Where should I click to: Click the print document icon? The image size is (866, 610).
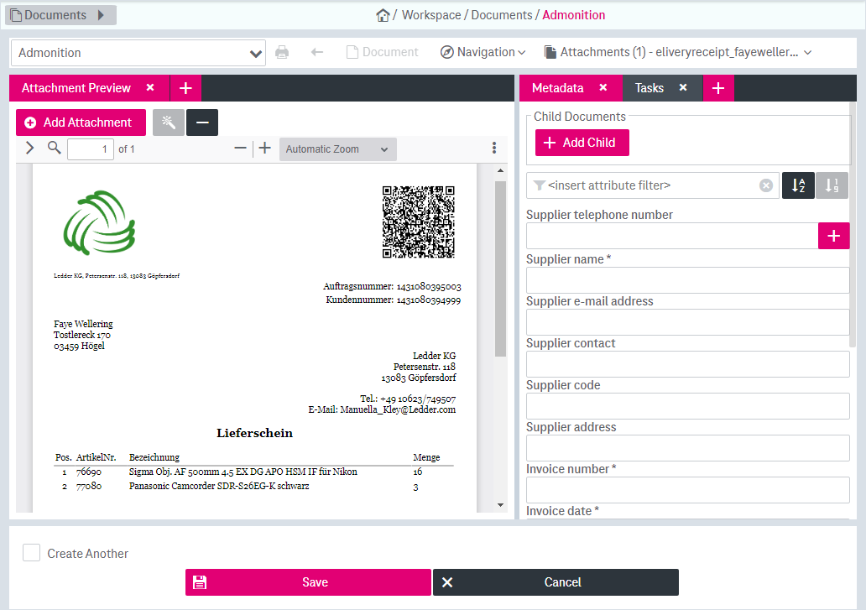[282, 51]
